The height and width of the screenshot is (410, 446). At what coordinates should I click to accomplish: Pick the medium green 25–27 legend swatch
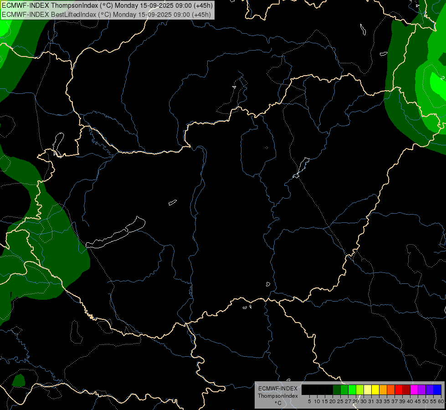click(344, 389)
